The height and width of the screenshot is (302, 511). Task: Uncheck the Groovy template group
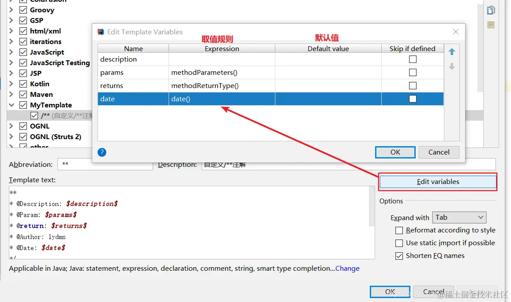23,10
